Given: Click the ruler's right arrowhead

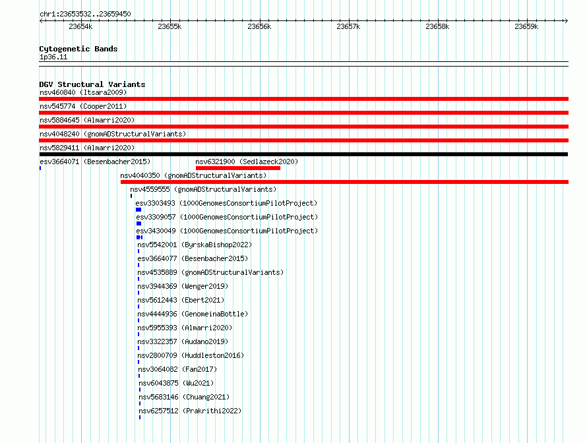Looking at the screenshot, I should click(566, 20).
